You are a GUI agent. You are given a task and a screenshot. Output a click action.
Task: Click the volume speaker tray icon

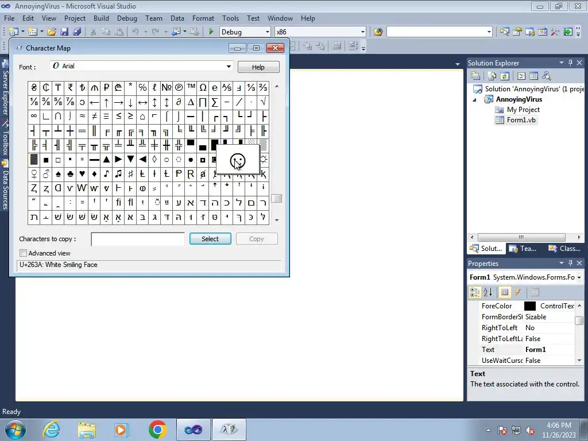pyautogui.click(x=530, y=431)
